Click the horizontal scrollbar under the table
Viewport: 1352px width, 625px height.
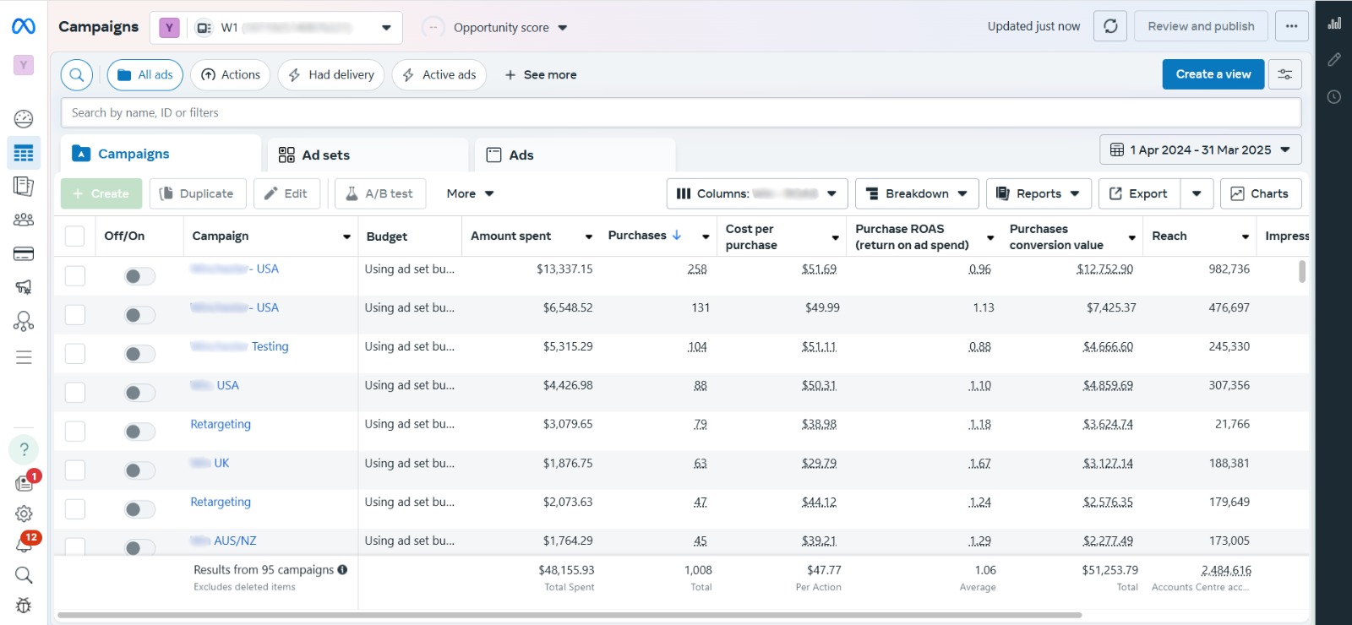[x=569, y=615]
